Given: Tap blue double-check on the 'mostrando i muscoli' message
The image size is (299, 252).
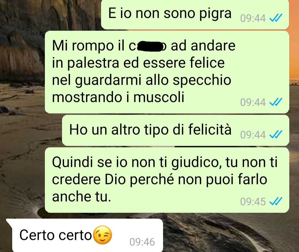Looking at the screenshot, I should 275,102.
